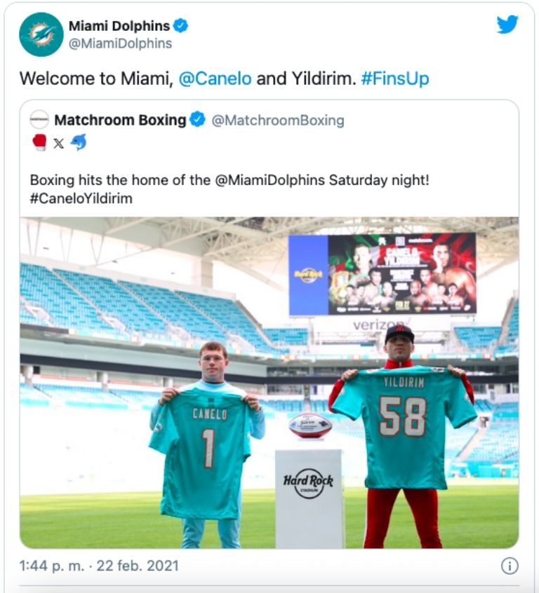Click the dolphin emoji
This screenshot has height=593, width=539.
coord(79,142)
